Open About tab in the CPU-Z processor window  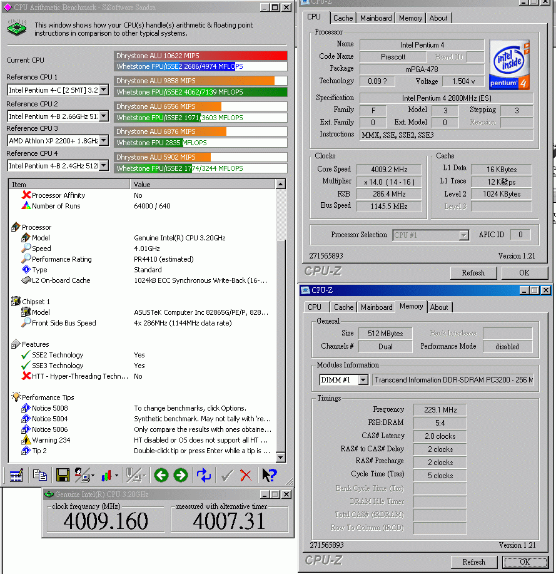pos(438,18)
